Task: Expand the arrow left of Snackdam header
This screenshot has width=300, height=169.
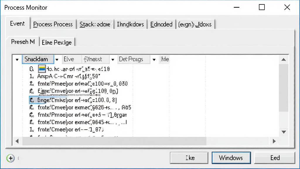Action: pyautogui.click(x=17, y=60)
